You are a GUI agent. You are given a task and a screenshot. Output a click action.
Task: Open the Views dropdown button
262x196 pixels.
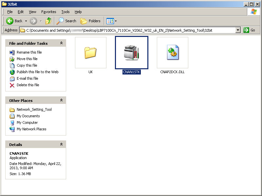[x=111, y=21]
